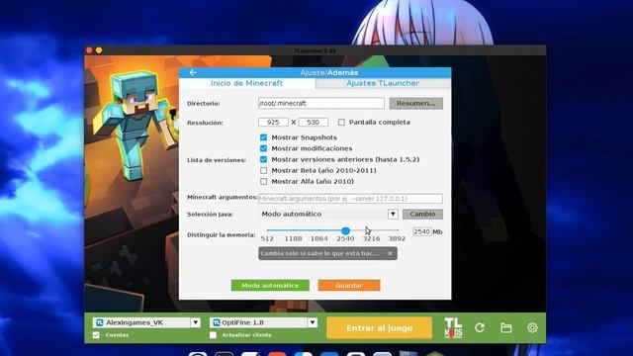Viewport: 633px width, 356px height.
Task: Focus the Minecraft argumentos field
Action: pos(350,199)
